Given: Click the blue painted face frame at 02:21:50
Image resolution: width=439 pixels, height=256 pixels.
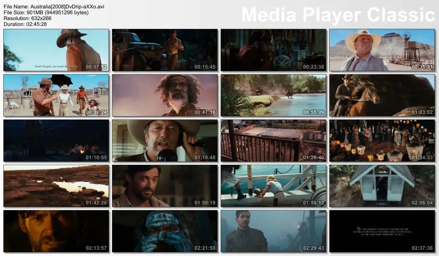Looking at the screenshot, I should pyautogui.click(x=165, y=231).
